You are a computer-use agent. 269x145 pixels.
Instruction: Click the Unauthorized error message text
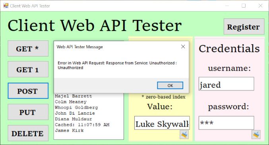click(x=117, y=65)
